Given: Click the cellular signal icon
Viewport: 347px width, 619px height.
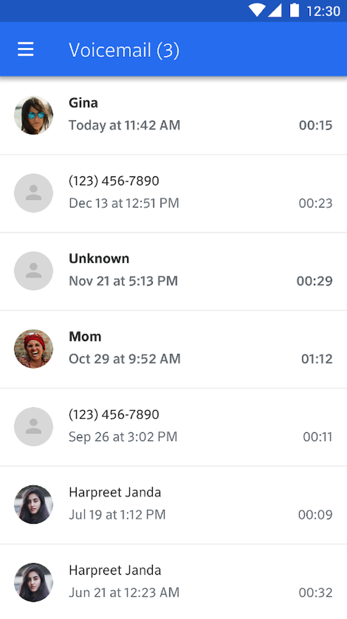Looking at the screenshot, I should coord(275,10).
